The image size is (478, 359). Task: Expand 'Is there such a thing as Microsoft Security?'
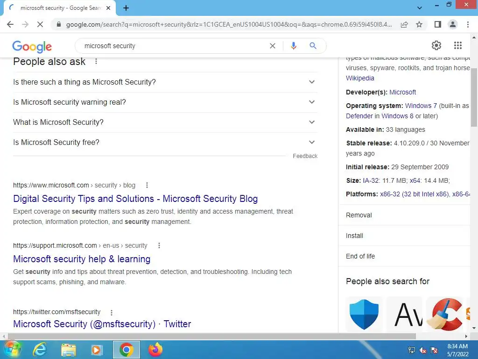point(165,82)
